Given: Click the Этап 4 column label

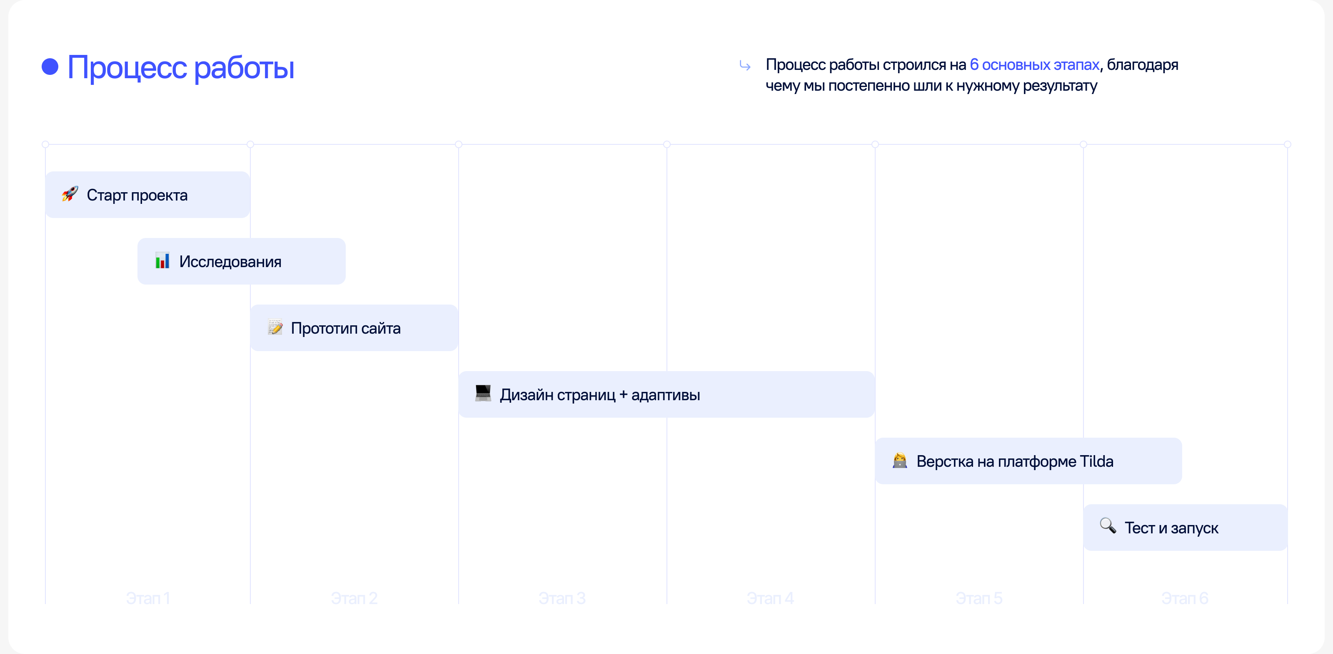Looking at the screenshot, I should click(x=770, y=598).
